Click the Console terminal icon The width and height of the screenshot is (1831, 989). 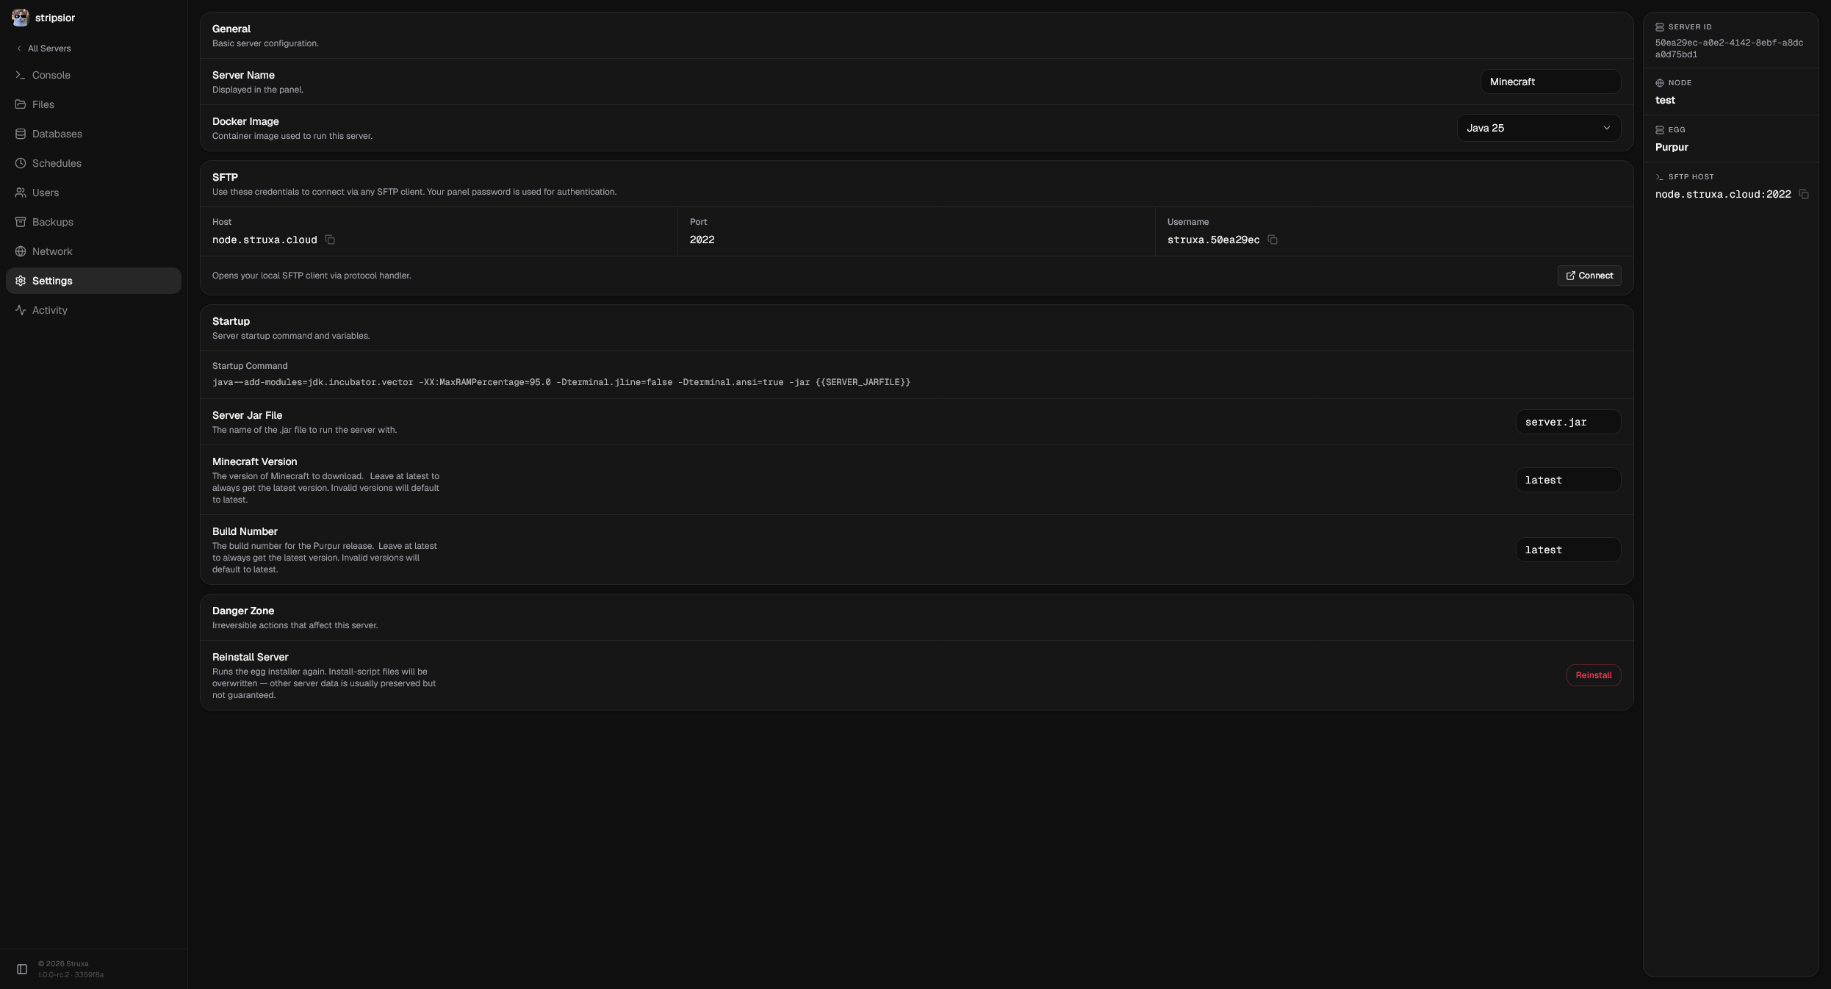[x=21, y=75]
